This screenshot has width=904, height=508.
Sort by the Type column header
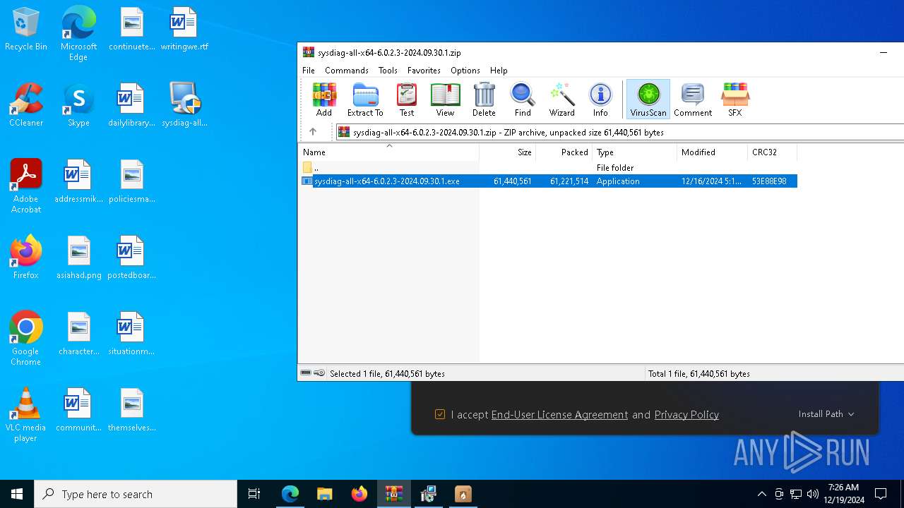(x=634, y=152)
